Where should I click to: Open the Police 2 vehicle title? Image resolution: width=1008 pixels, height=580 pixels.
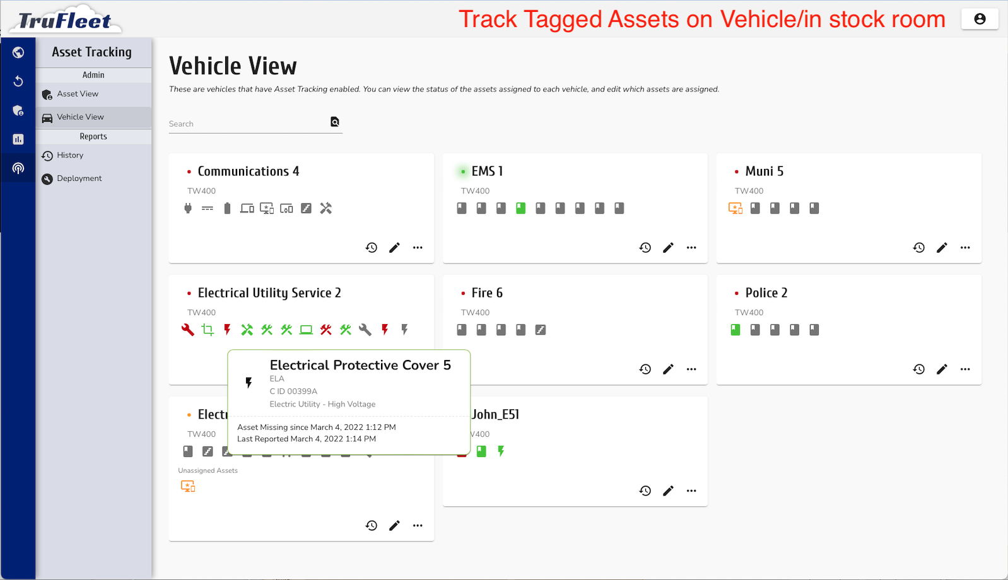(x=766, y=293)
